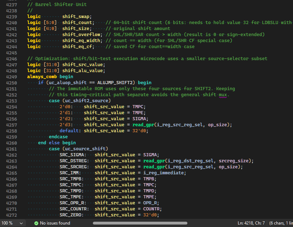Click read_gpr call on line 4257
The height and width of the screenshot is (227, 293).
point(143,125)
